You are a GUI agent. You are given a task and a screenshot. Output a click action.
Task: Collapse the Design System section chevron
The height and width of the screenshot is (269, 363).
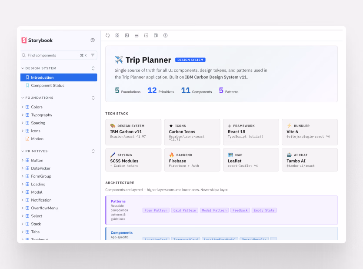[x=23, y=68]
